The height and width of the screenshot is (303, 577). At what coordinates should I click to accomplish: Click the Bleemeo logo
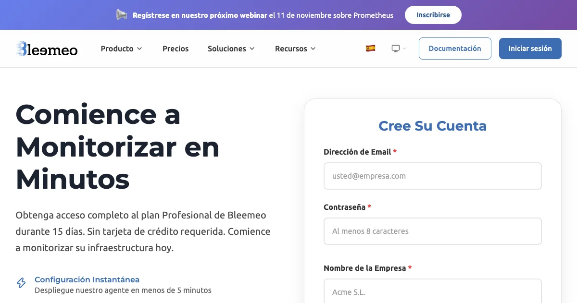47,48
